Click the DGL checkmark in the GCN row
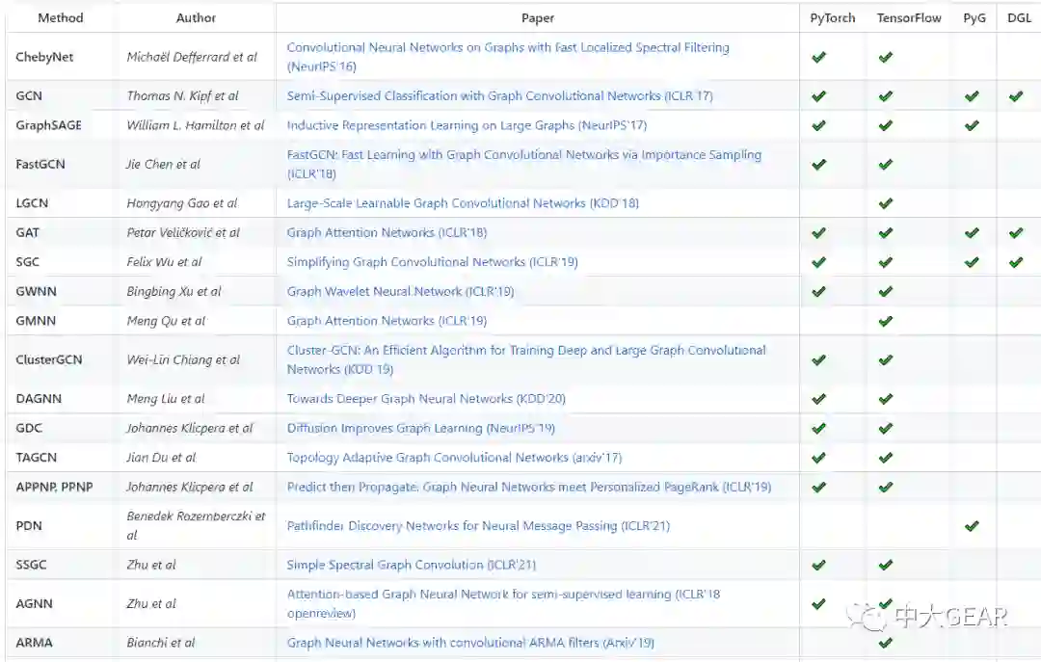 pyautogui.click(x=1016, y=96)
